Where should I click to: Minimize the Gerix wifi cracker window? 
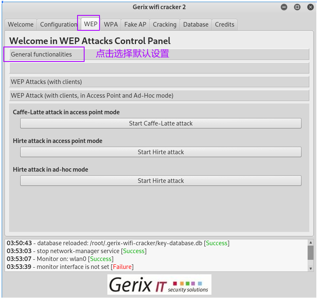284,7
